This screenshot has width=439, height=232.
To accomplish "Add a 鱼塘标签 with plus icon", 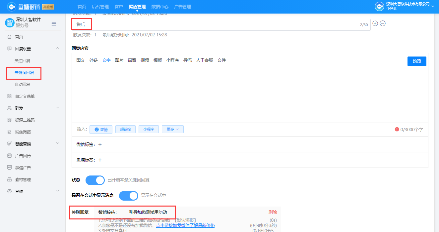I will [x=100, y=160].
